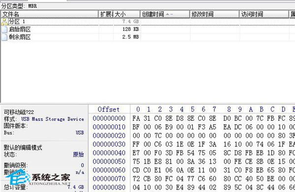This screenshot has width=295, height=192.
Task: Click the USB Mass Storage Device model text
Action: 53,119
